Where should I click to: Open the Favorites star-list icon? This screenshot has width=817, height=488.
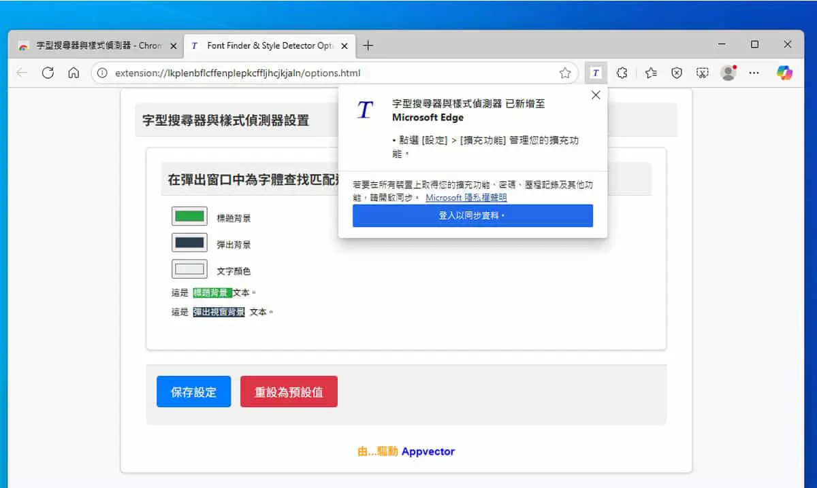[650, 73]
